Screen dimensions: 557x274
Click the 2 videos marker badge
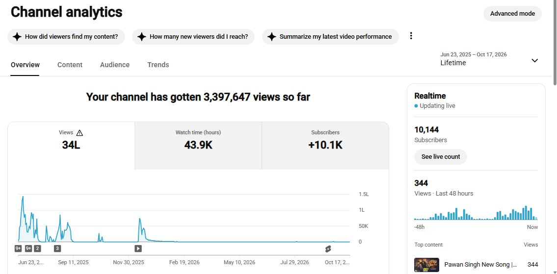pyautogui.click(x=37, y=249)
